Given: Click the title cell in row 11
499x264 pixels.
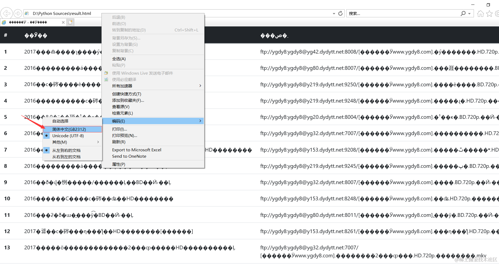Looking at the screenshot, I should [79, 215].
